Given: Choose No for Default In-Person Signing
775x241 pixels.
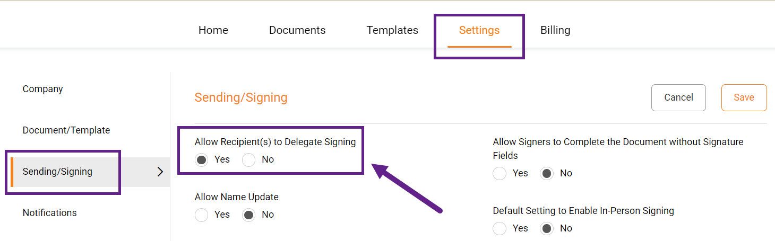Looking at the screenshot, I should pos(547,229).
